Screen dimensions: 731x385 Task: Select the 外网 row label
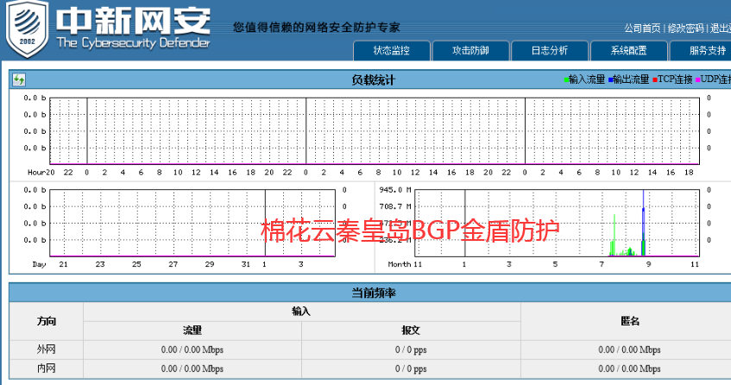click(x=46, y=350)
